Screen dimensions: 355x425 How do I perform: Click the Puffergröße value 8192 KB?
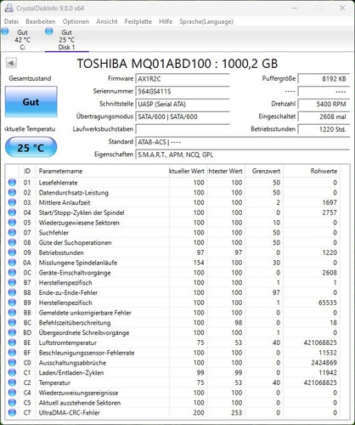pyautogui.click(x=324, y=79)
